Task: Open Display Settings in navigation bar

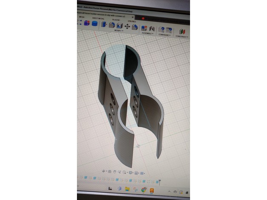Action: [131, 173]
